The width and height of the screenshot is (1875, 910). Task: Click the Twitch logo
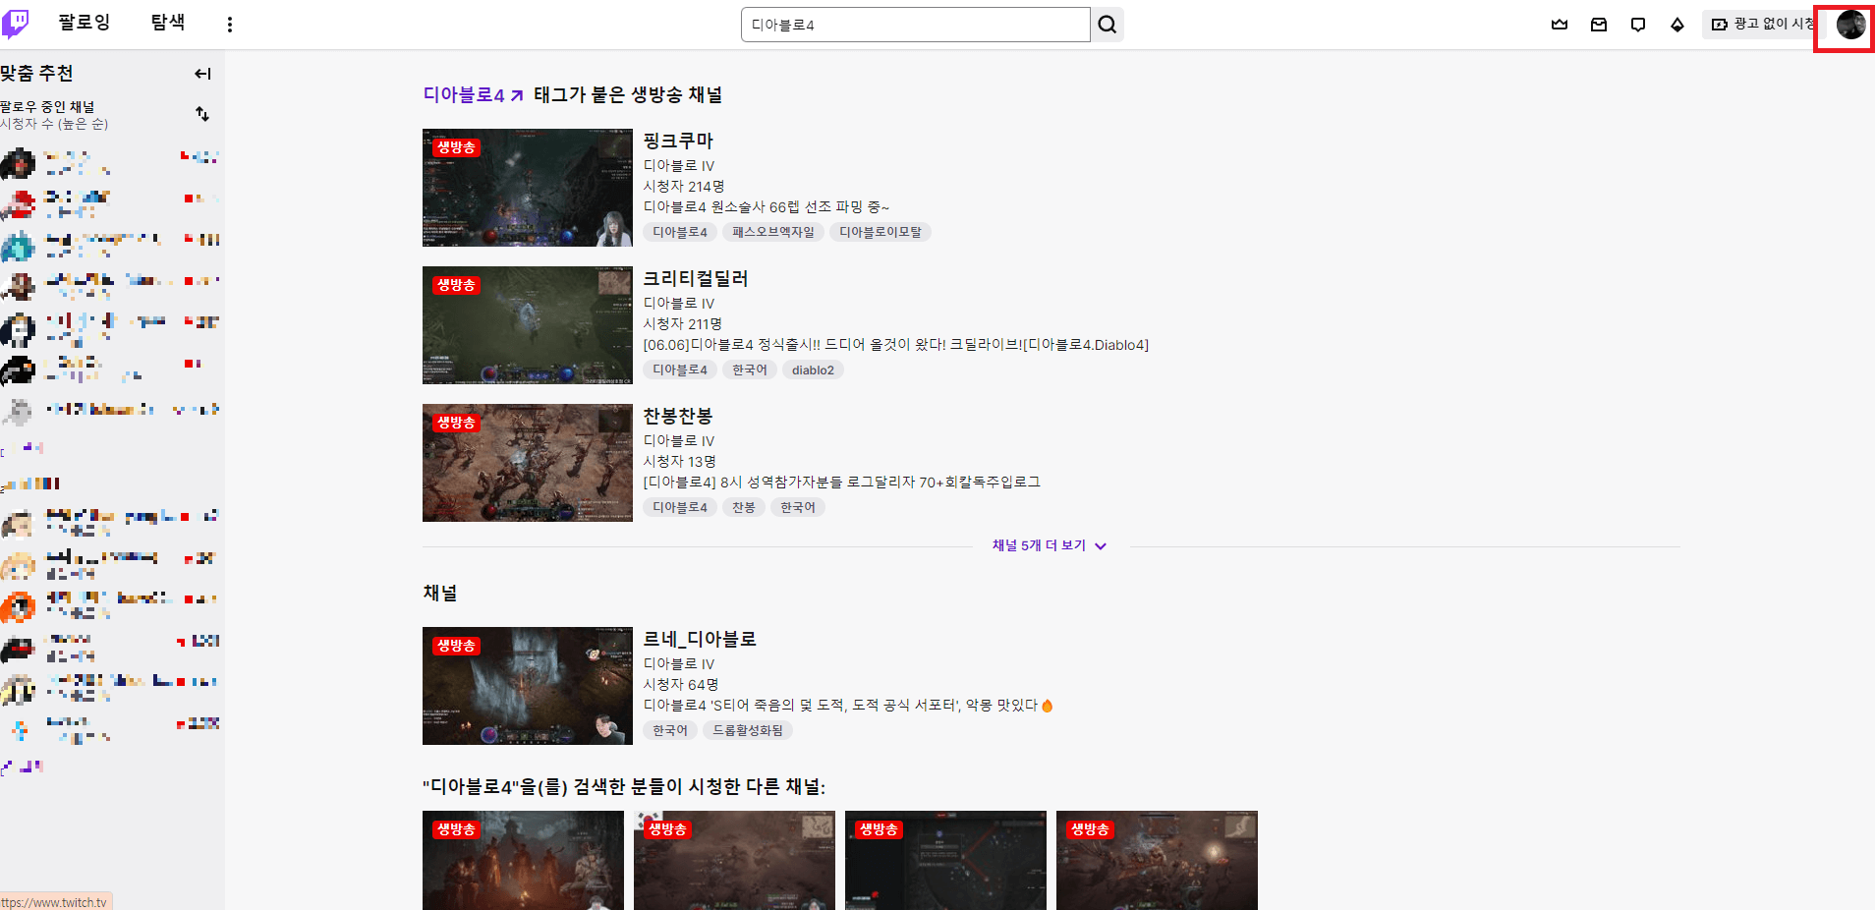point(16,22)
